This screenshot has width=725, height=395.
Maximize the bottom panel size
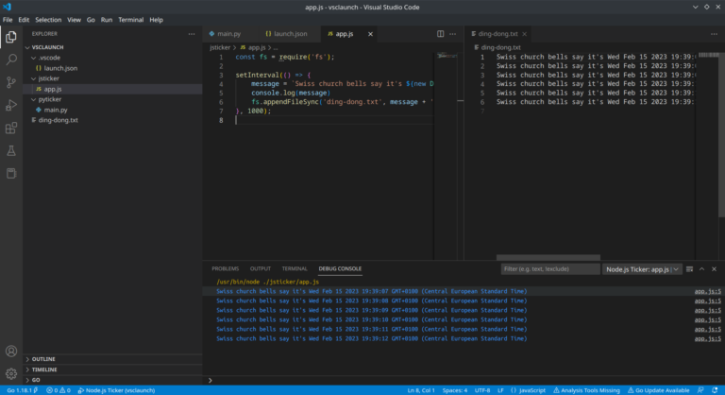click(x=702, y=269)
